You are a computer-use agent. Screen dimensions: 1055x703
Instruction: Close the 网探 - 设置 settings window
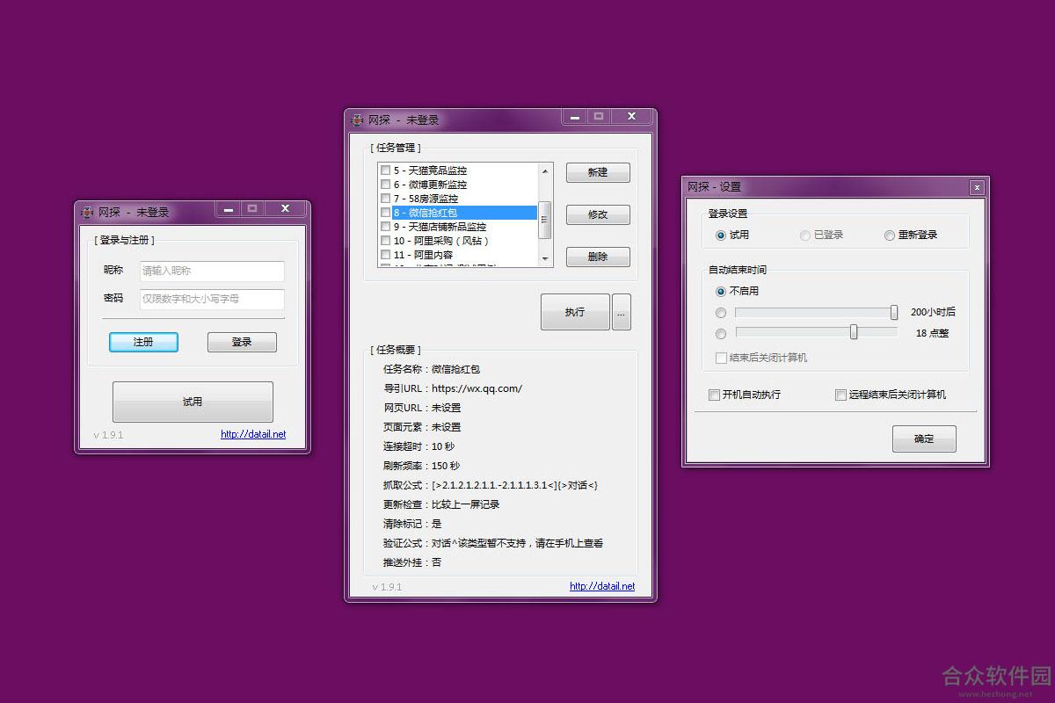pyautogui.click(x=977, y=187)
